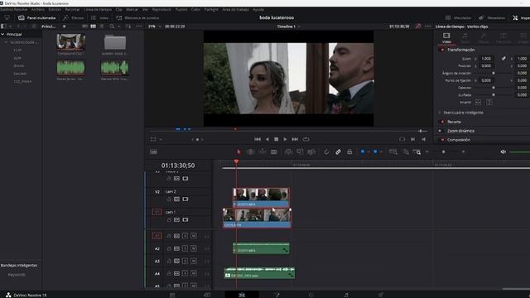530x298 pixels.
Task: Go to last frame in viewer
Action: tap(295, 139)
